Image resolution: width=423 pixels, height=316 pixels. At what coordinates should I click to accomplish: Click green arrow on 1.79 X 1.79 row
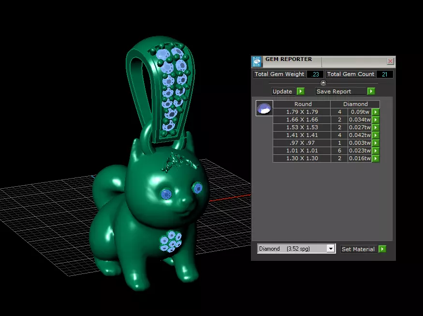point(376,112)
